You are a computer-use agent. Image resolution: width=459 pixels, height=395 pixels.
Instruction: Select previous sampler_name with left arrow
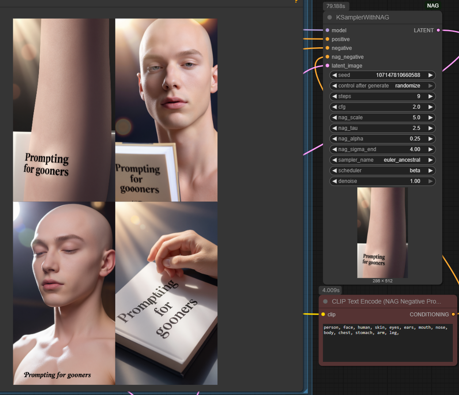(334, 160)
